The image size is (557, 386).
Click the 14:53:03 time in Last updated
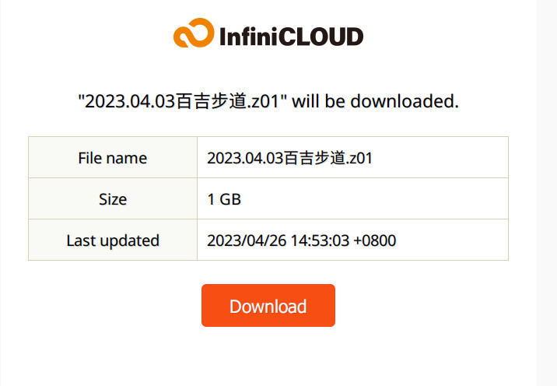(x=320, y=240)
